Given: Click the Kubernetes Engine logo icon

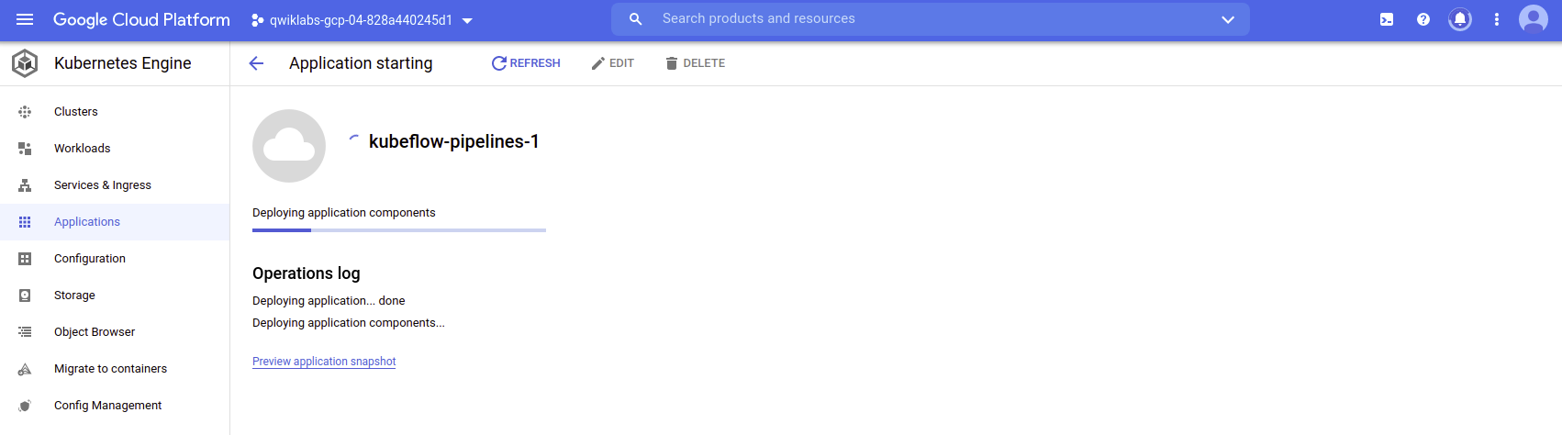Looking at the screenshot, I should point(25,63).
